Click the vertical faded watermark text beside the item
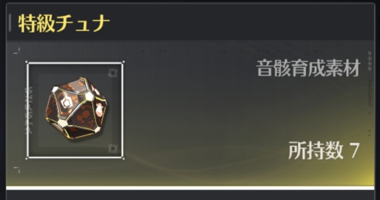Viewport: 380px width, 200px height. pos(29,110)
